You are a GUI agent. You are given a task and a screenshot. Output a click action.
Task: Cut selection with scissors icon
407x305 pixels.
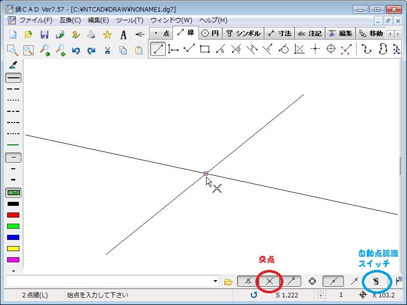coord(107,50)
